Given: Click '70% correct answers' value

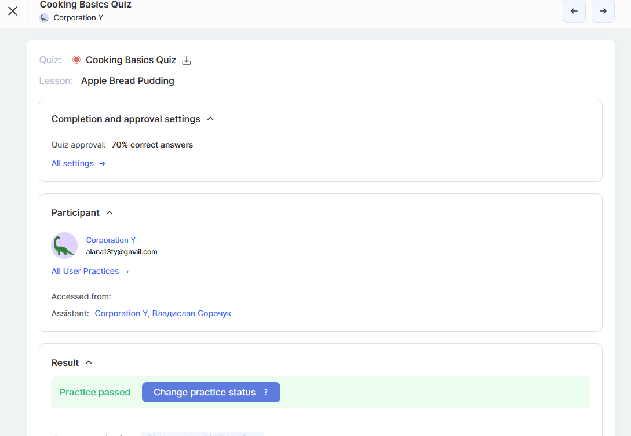Looking at the screenshot, I should tap(152, 145).
